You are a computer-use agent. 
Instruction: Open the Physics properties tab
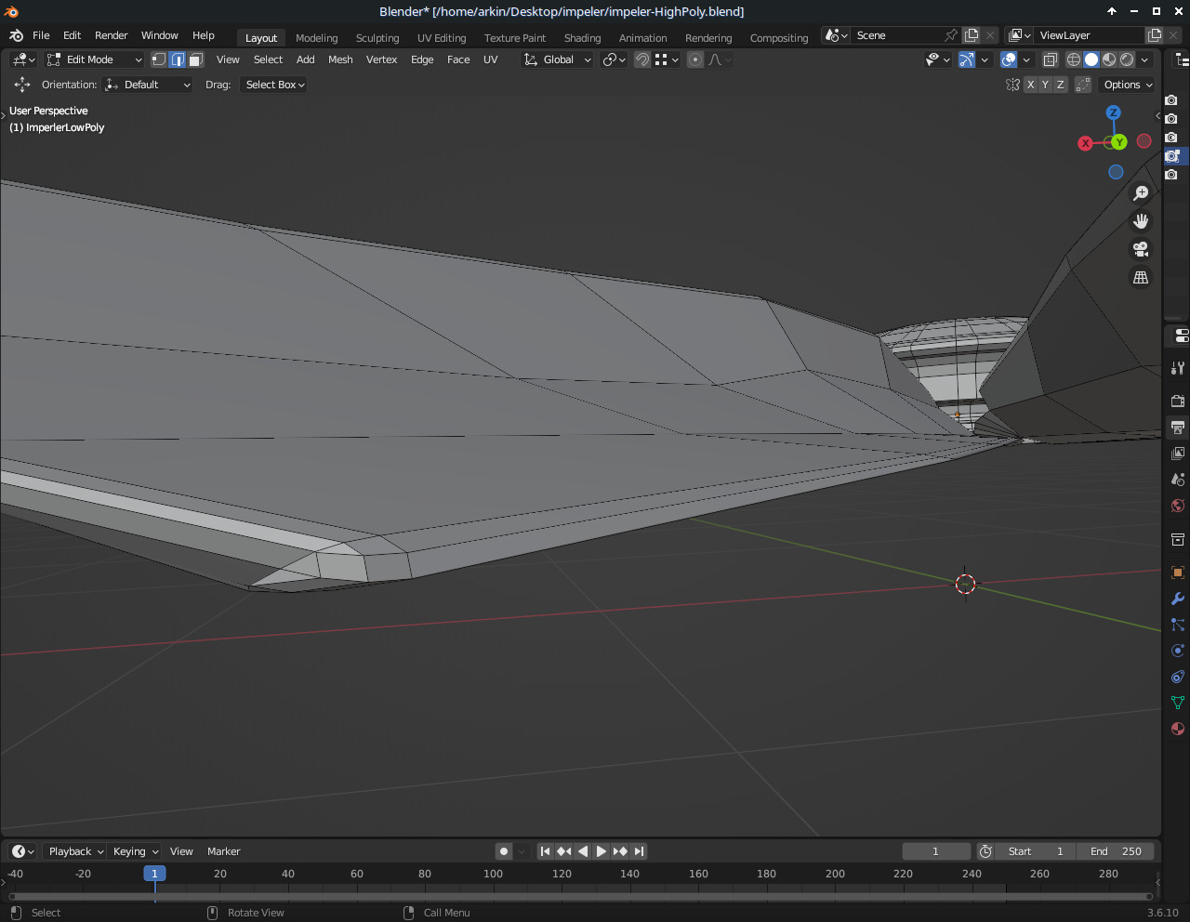coord(1178,651)
